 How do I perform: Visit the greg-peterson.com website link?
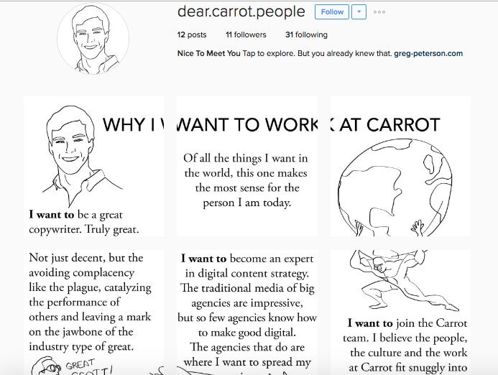click(428, 53)
